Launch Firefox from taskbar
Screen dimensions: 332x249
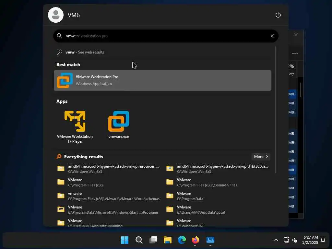(196, 240)
